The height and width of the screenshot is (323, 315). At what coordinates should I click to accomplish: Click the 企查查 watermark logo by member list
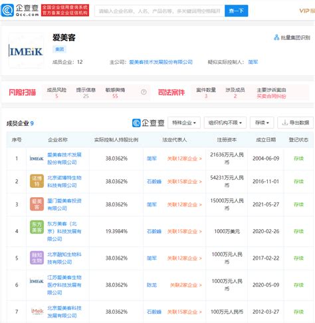148,123
